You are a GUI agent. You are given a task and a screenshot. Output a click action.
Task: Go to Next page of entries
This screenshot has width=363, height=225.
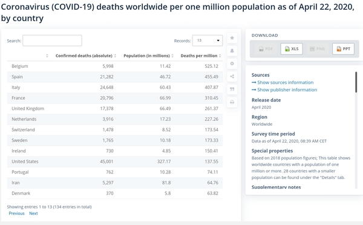click(x=33, y=214)
